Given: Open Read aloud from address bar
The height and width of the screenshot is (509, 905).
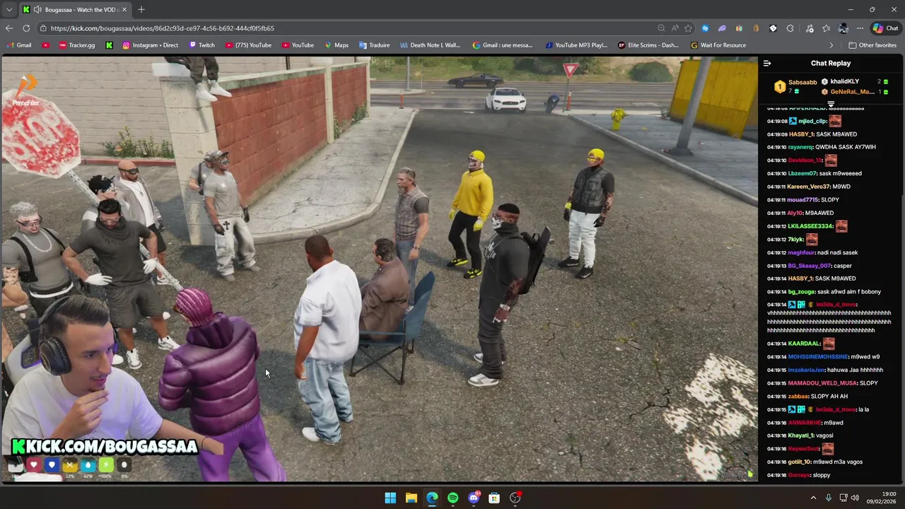Looking at the screenshot, I should point(675,28).
